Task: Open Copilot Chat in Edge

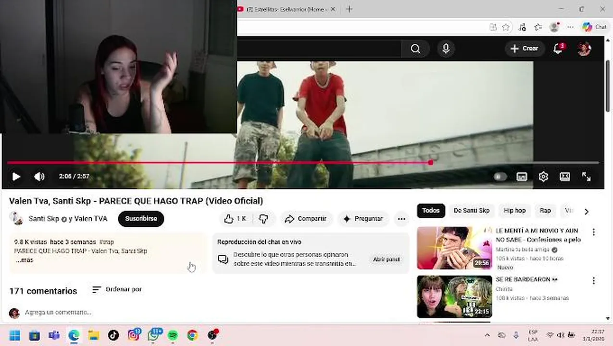Action: point(594,27)
